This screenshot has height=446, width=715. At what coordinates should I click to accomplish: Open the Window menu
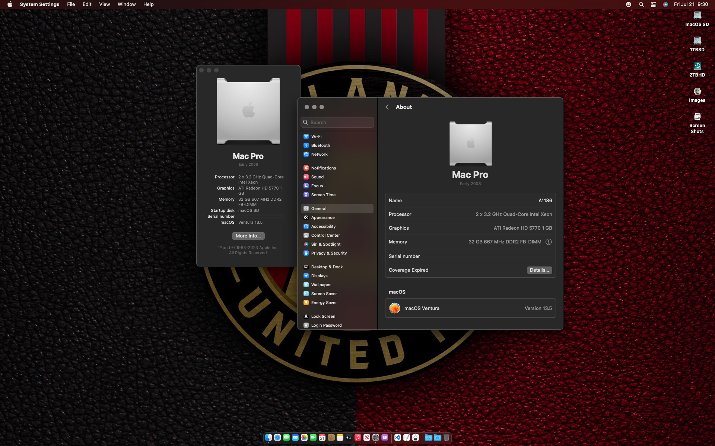point(127,4)
